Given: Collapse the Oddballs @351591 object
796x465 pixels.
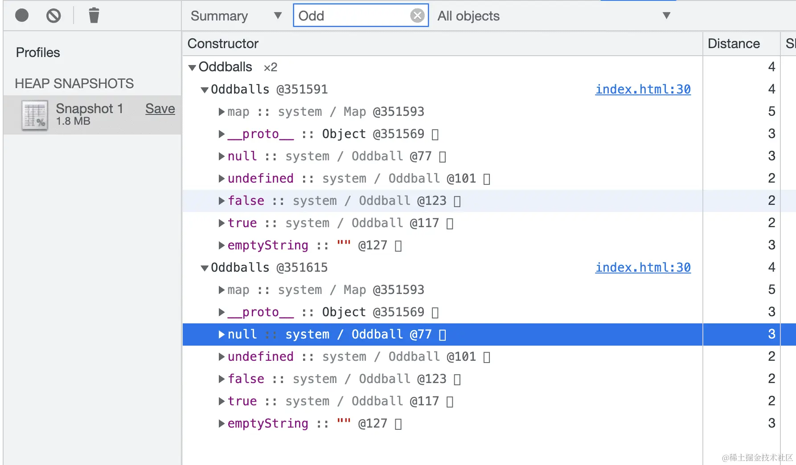Looking at the screenshot, I should 205,90.
